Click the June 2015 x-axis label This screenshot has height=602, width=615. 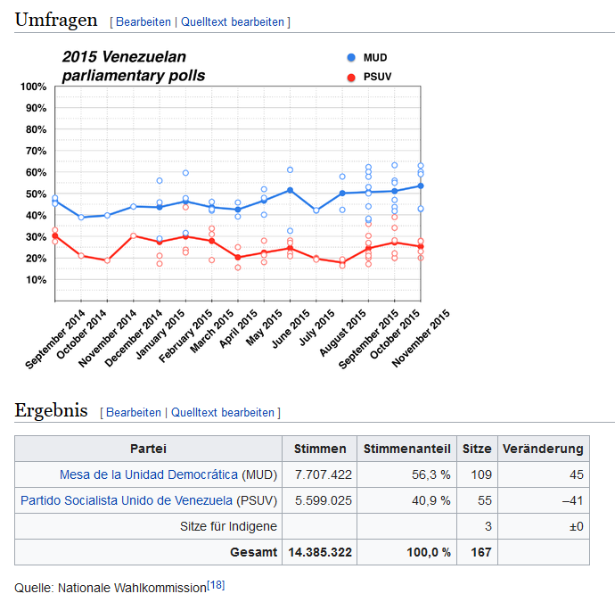pos(291,329)
